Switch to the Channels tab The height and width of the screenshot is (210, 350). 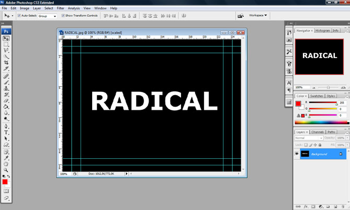[318, 132]
